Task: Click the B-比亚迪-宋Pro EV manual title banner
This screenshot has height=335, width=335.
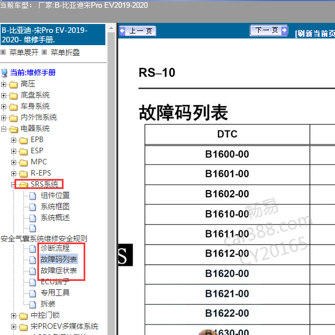Action: click(x=53, y=35)
